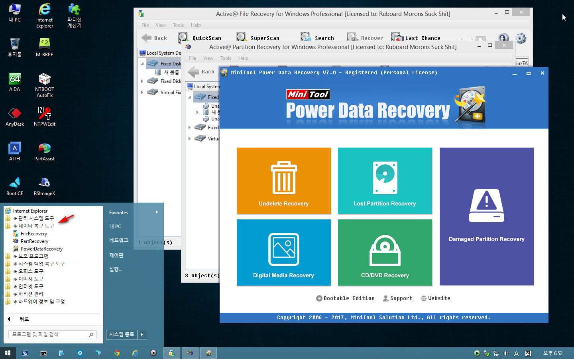
Task: Click the Bootable Edition link
Action: pyautogui.click(x=345, y=298)
